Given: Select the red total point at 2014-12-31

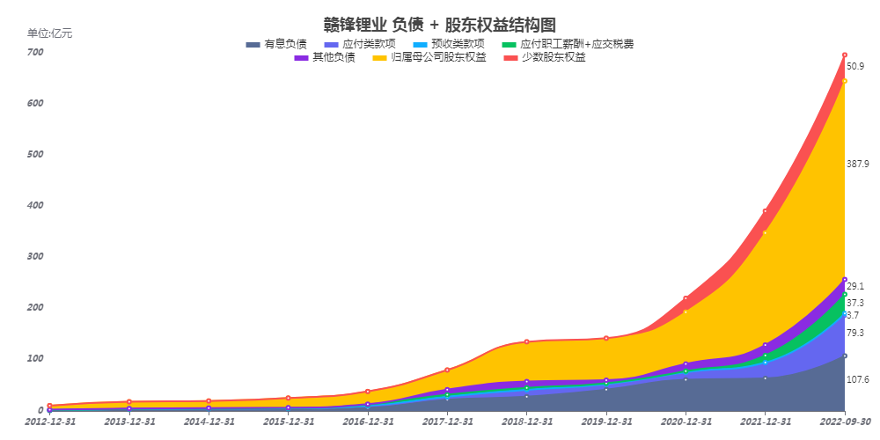Looking at the screenshot, I should [209, 401].
